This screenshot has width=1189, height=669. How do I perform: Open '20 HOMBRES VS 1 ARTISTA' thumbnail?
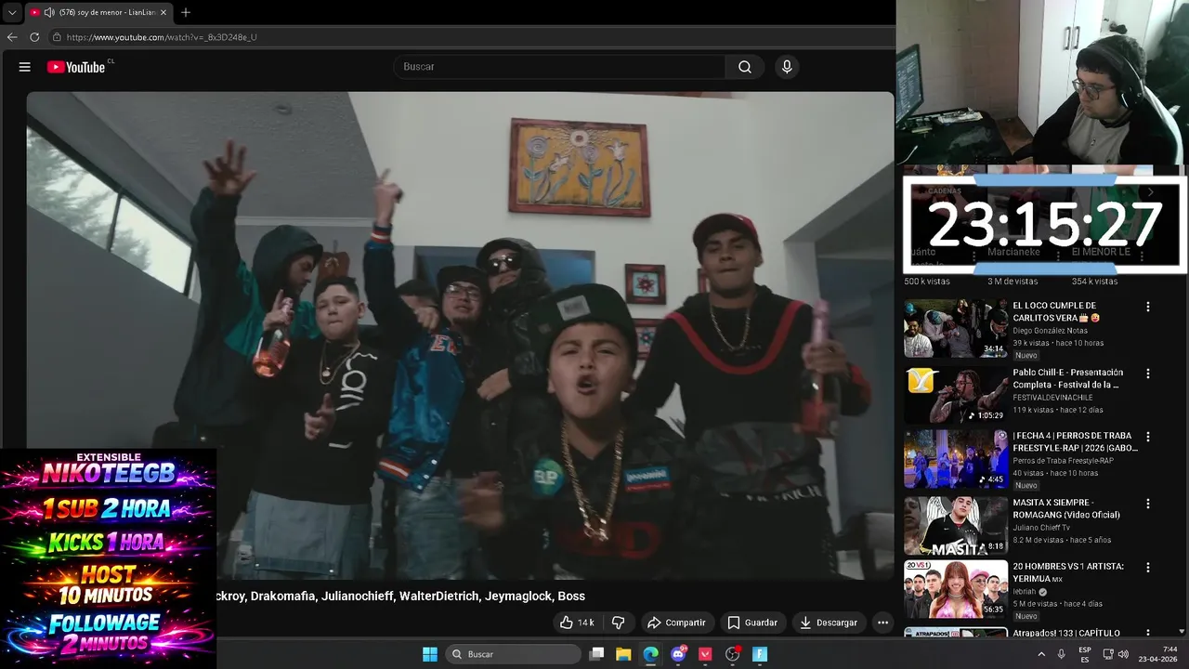[956, 589]
